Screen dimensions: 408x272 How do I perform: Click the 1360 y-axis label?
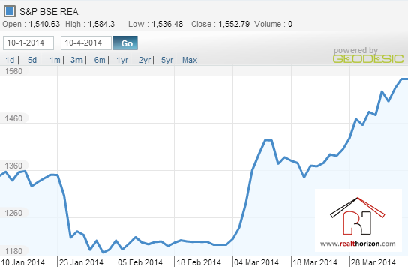[13, 166]
